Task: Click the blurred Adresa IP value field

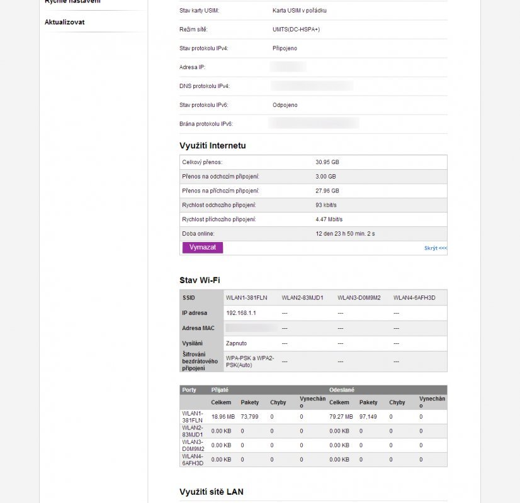Action: pyautogui.click(x=288, y=67)
